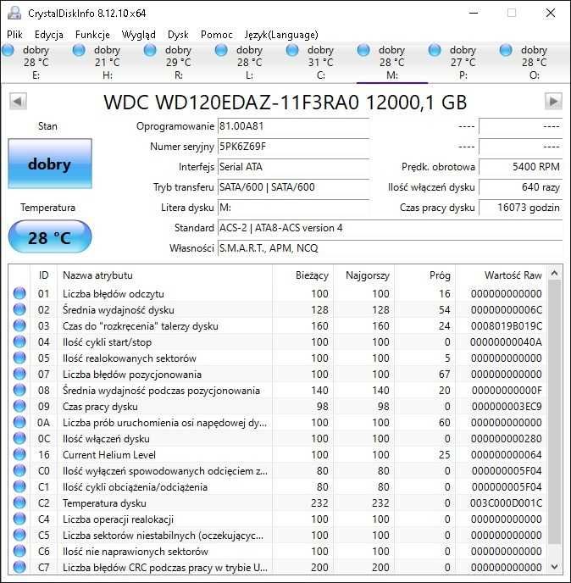Click status orb for attribute 09
Screen dimensions: 571x583
(19, 406)
